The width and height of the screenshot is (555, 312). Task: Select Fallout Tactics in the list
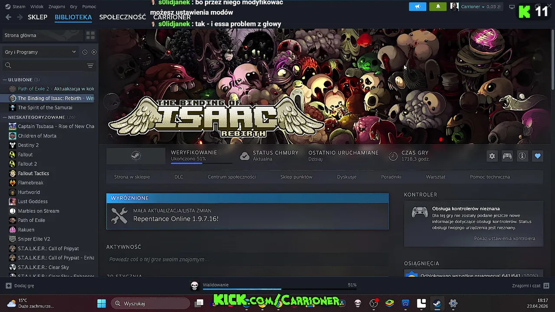coord(33,173)
